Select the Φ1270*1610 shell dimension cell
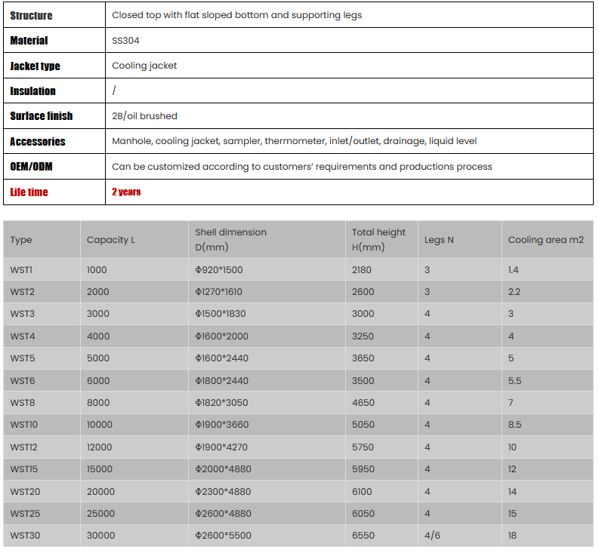599x556 pixels. (x=218, y=292)
